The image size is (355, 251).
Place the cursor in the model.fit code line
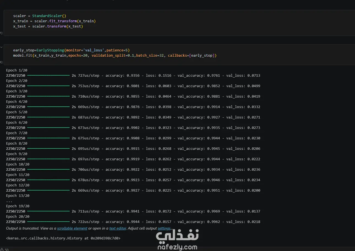click(x=115, y=56)
